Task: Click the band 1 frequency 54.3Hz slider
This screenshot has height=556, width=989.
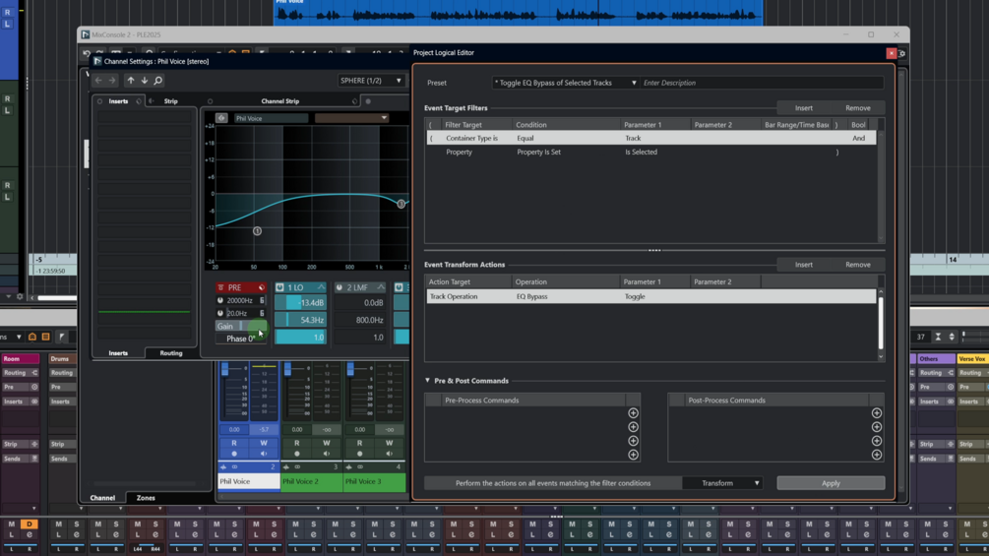Action: [301, 320]
